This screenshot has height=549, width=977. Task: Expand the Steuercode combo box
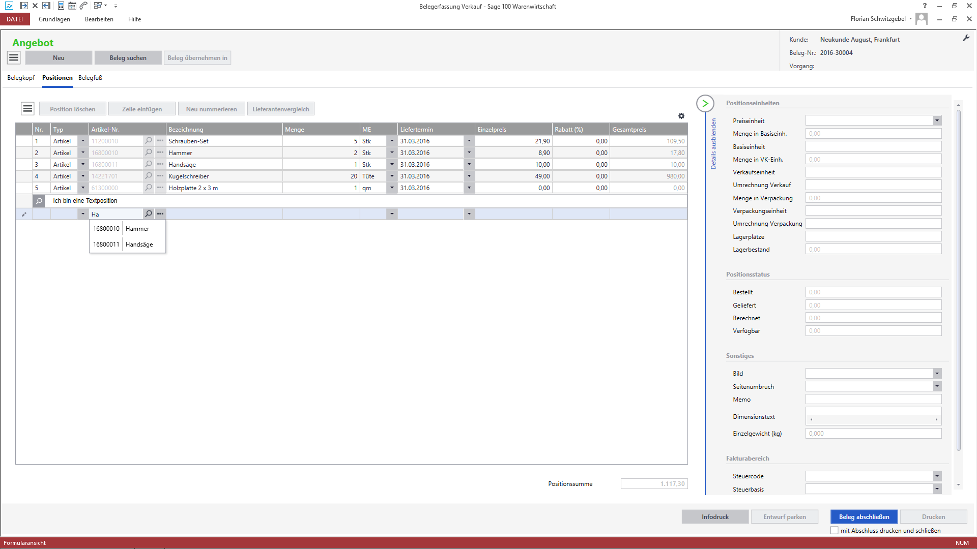tap(937, 476)
